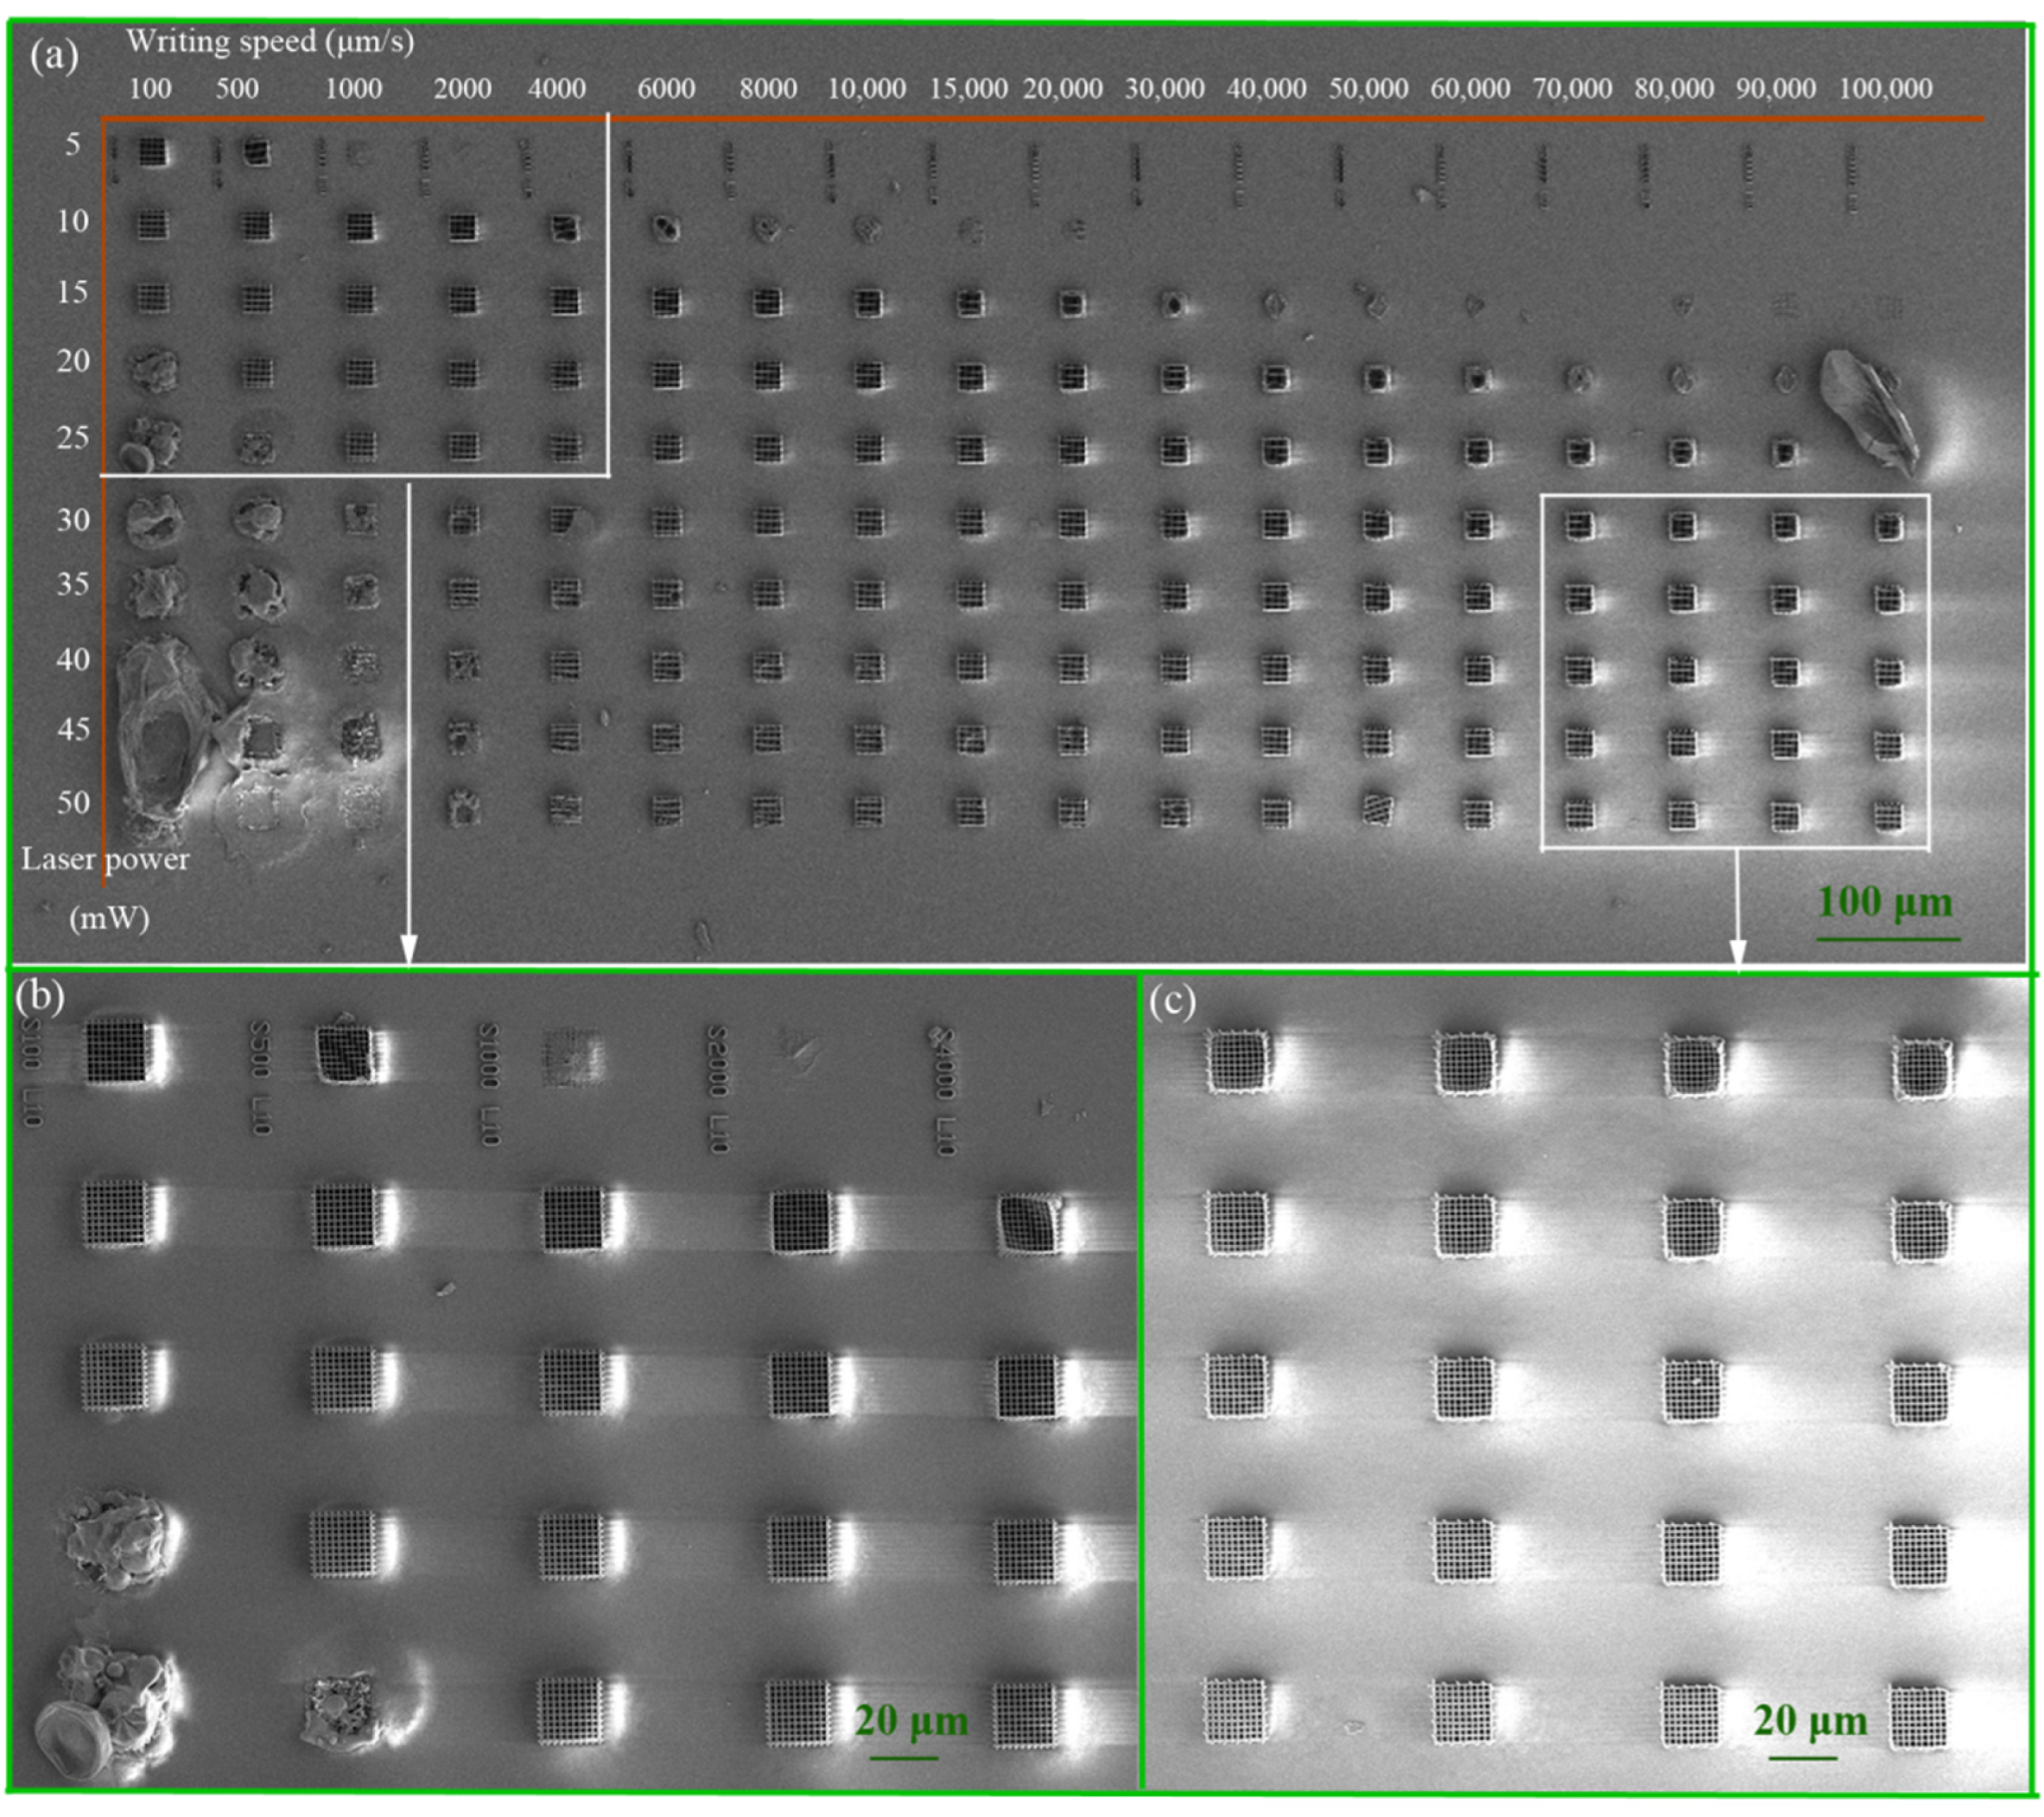Click the 'S1000 L10' vertical label in panel (b)
The image size is (2044, 1817).
point(489,1085)
